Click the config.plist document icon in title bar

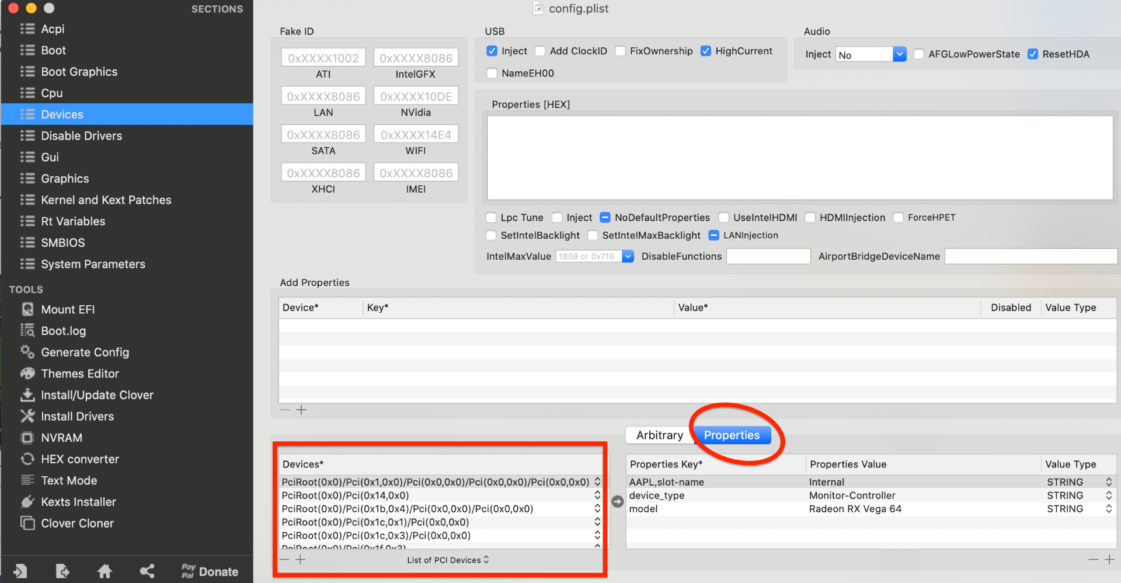click(x=538, y=8)
